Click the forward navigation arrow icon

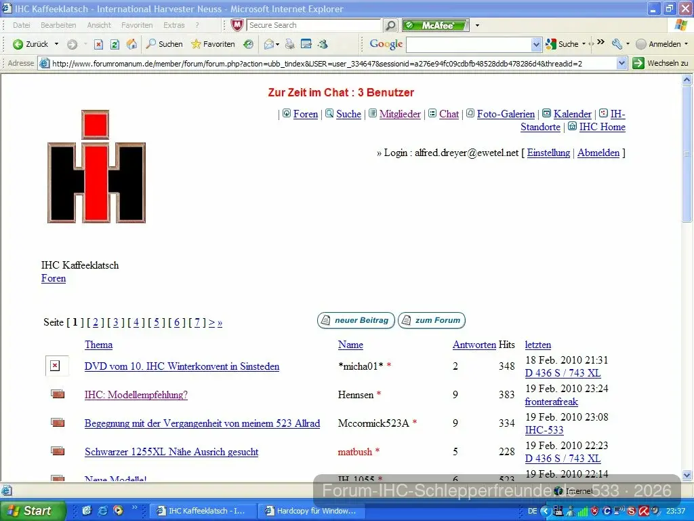coord(72,44)
